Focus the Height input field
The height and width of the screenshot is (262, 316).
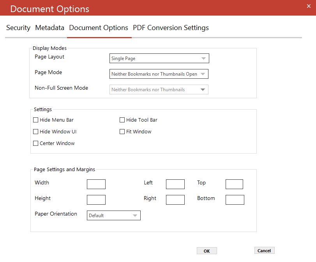click(96, 200)
